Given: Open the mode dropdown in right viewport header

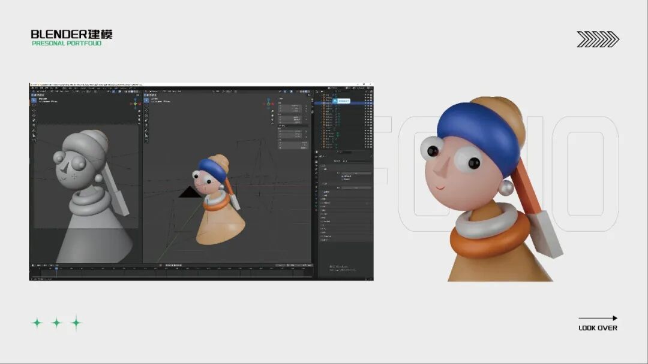Looking at the screenshot, I should tap(154, 92).
